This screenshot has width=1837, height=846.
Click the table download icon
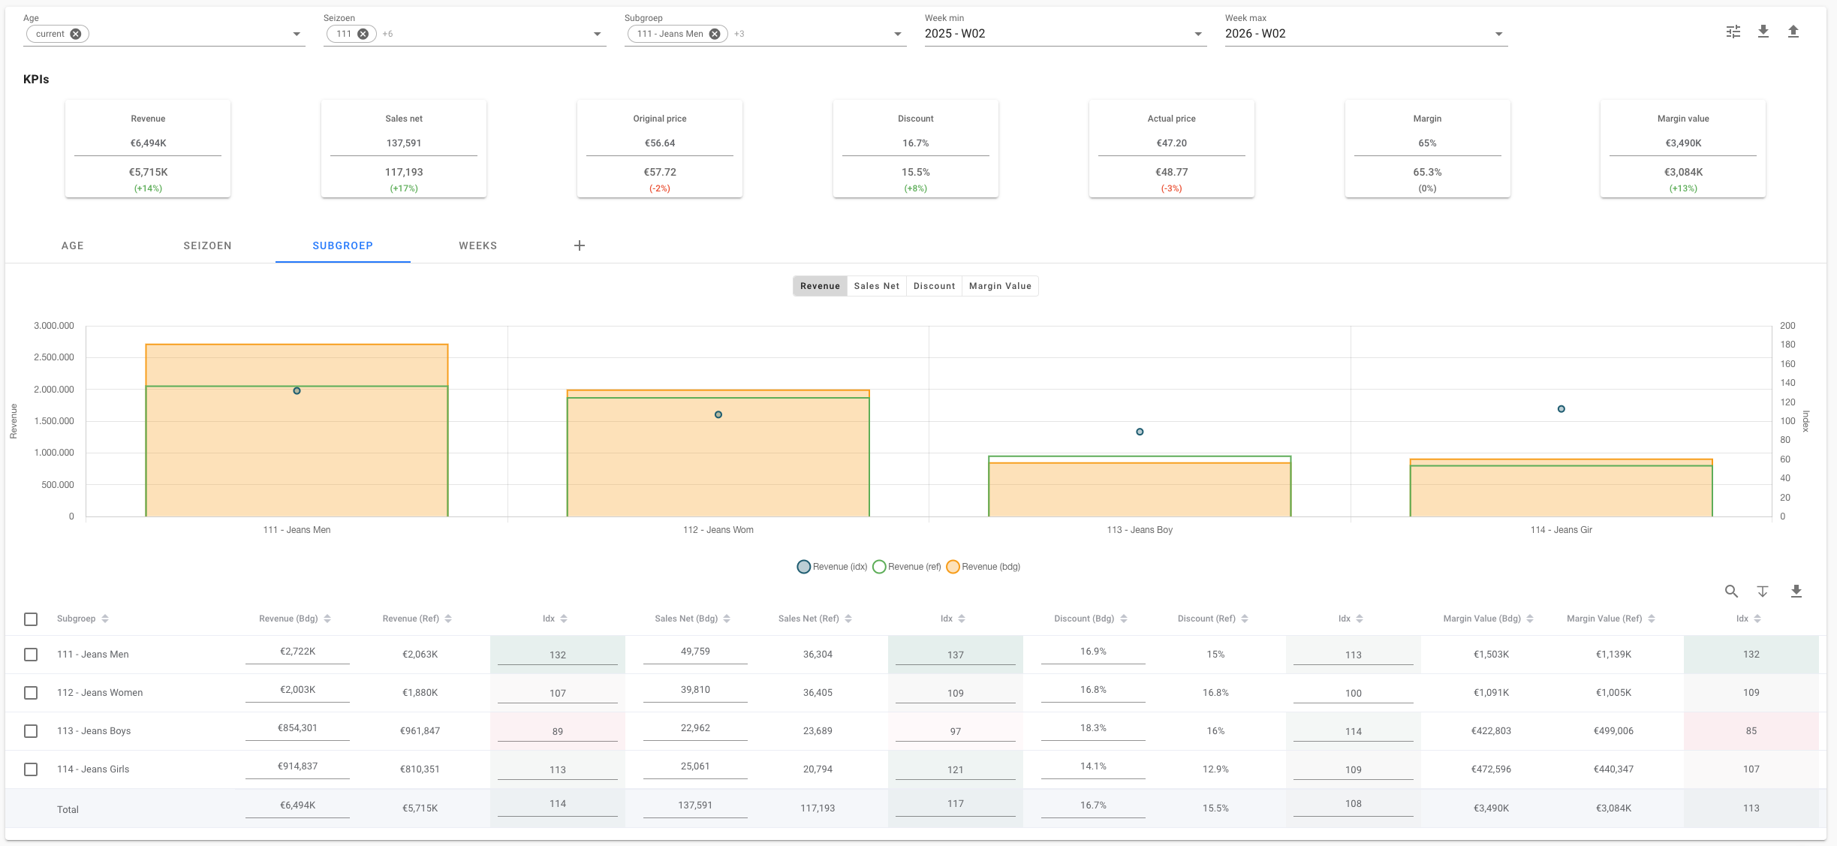tap(1796, 592)
